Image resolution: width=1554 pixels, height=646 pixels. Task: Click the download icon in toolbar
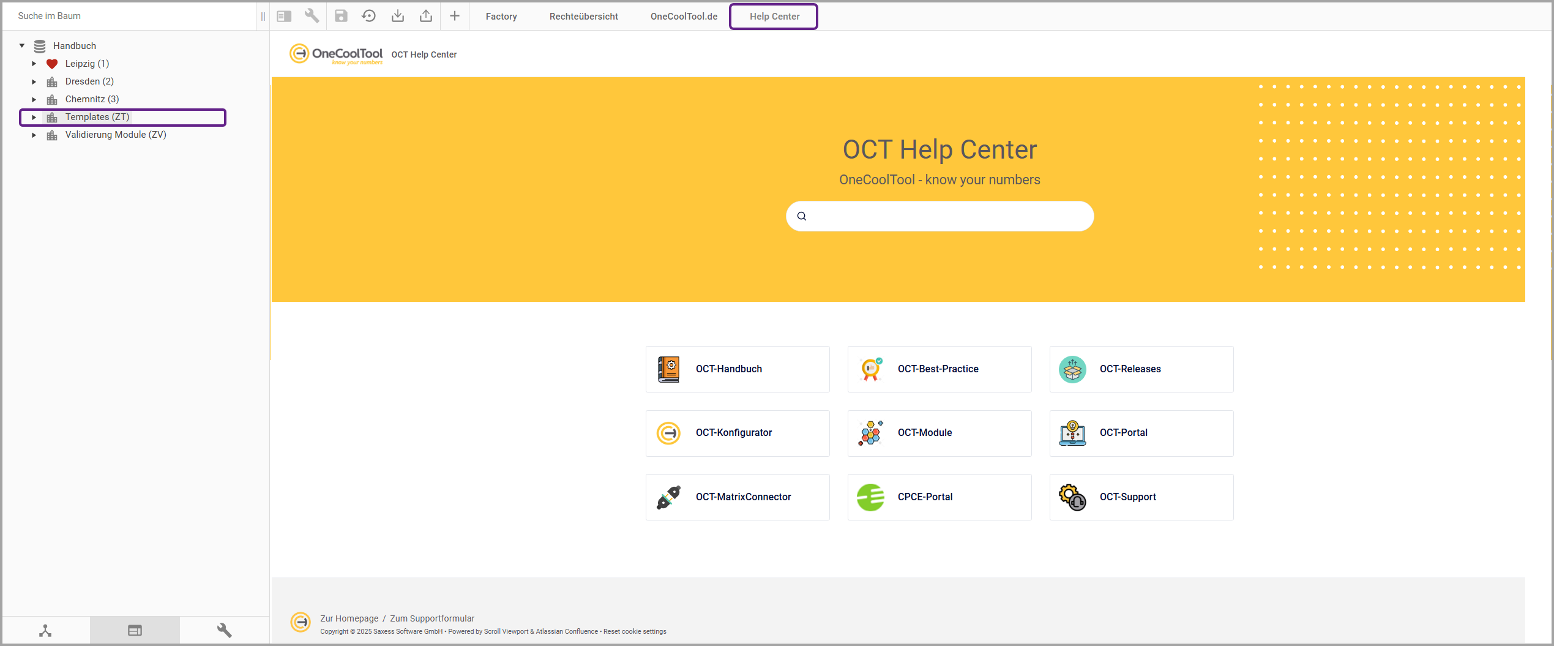[x=398, y=16]
